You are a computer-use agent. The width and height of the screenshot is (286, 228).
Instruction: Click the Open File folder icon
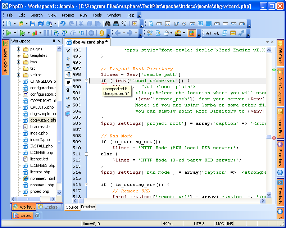tap(21, 24)
